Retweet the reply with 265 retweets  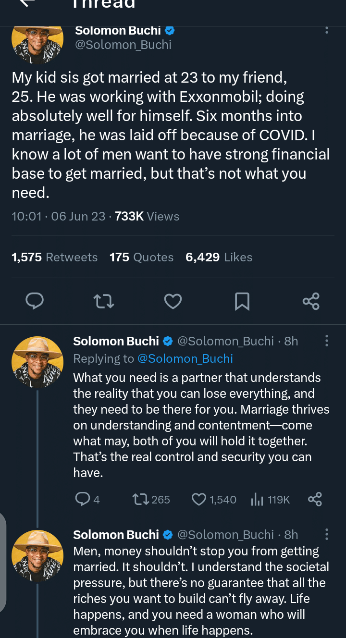(142, 500)
